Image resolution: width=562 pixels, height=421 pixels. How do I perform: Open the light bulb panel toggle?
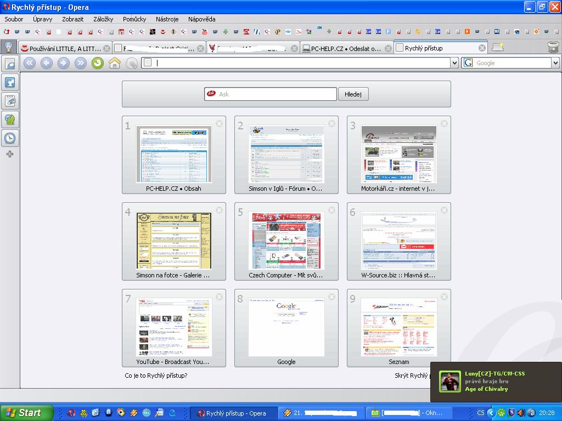click(x=8, y=47)
